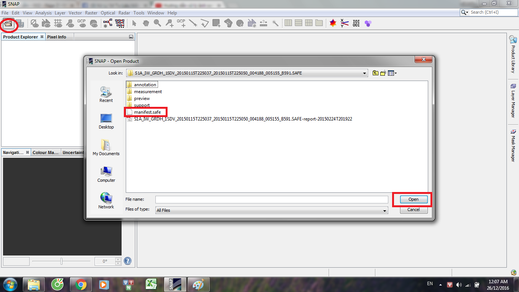
Task: Toggle the graticule overlay icon
Action: coord(58,23)
